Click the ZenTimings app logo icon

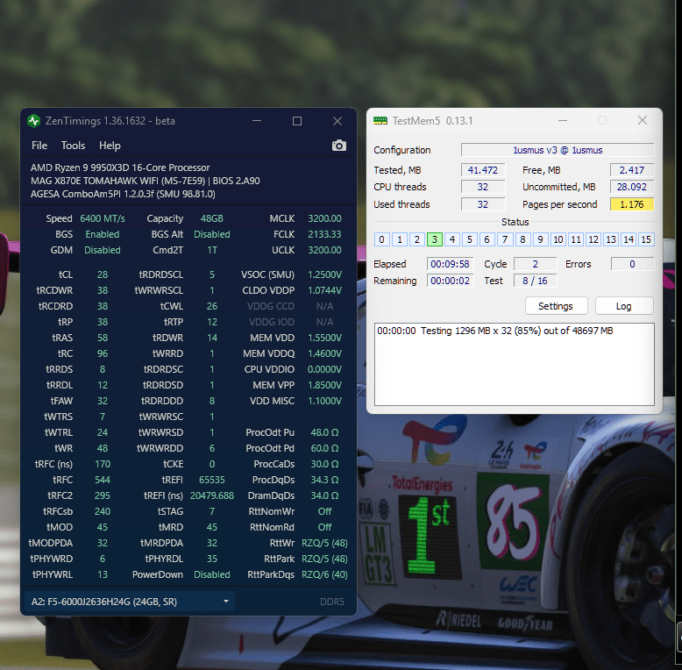point(33,121)
